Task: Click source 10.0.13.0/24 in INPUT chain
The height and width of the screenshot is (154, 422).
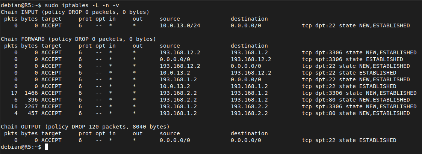Action: point(180,25)
